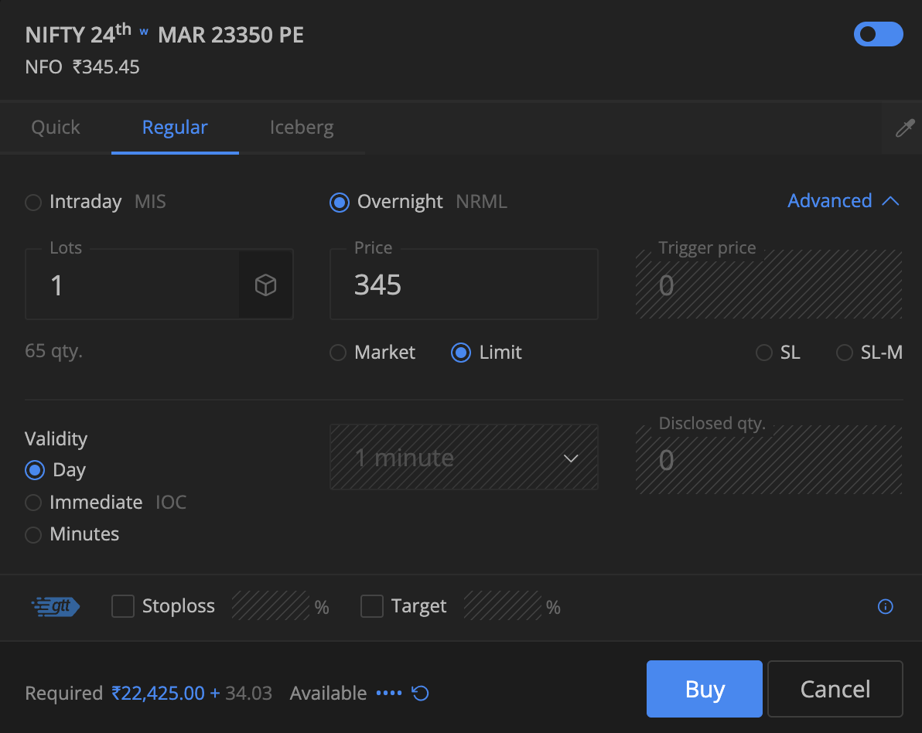Image resolution: width=922 pixels, height=733 pixels.
Task: Switch to the Quick tab
Action: coord(56,128)
